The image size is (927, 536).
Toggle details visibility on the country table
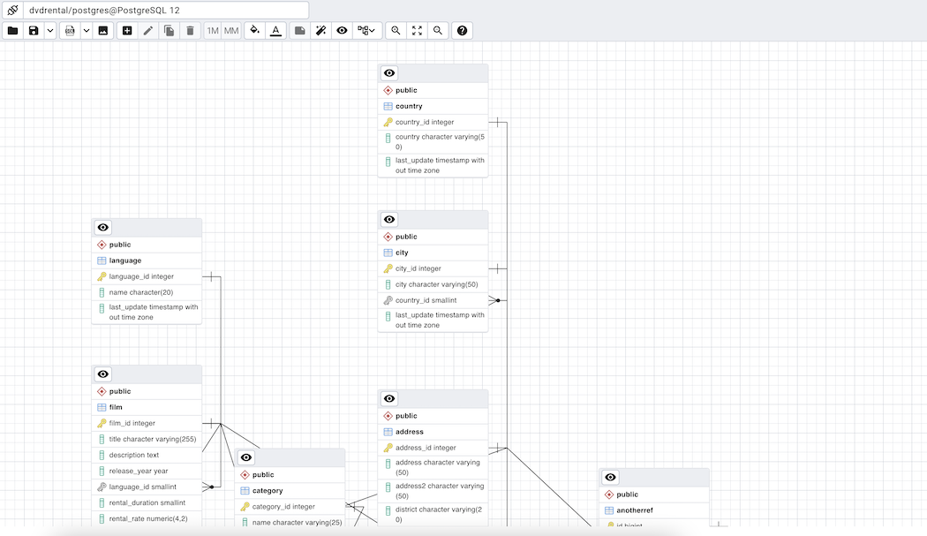pyautogui.click(x=388, y=73)
